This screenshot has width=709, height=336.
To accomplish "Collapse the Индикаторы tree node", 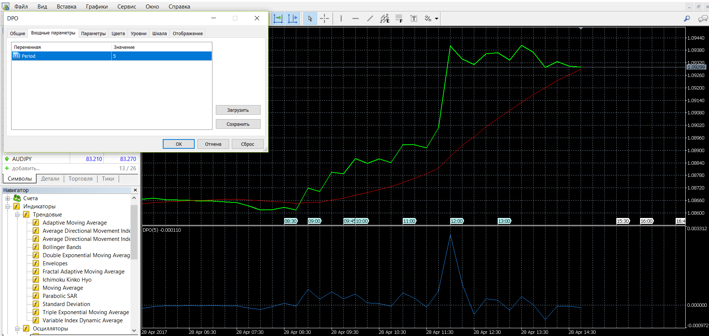I will click(7, 206).
